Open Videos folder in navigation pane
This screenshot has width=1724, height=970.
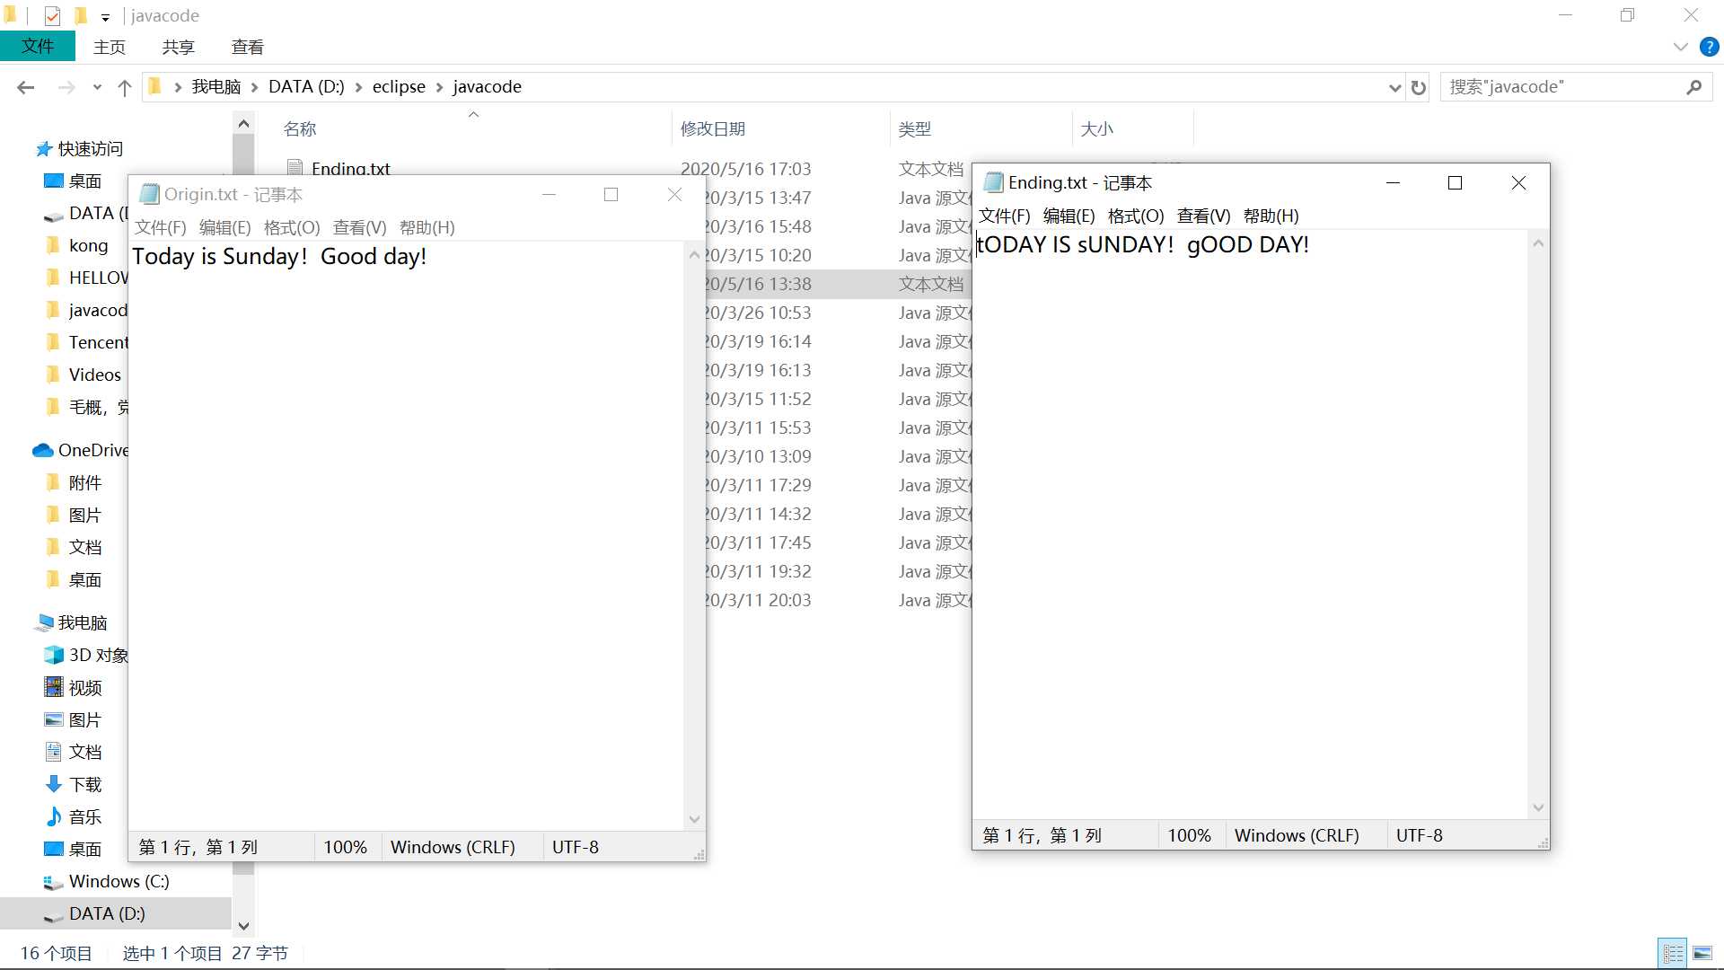[x=94, y=375]
